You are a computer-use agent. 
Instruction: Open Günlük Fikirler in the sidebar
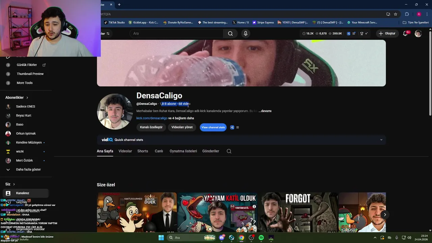pyautogui.click(x=26, y=65)
